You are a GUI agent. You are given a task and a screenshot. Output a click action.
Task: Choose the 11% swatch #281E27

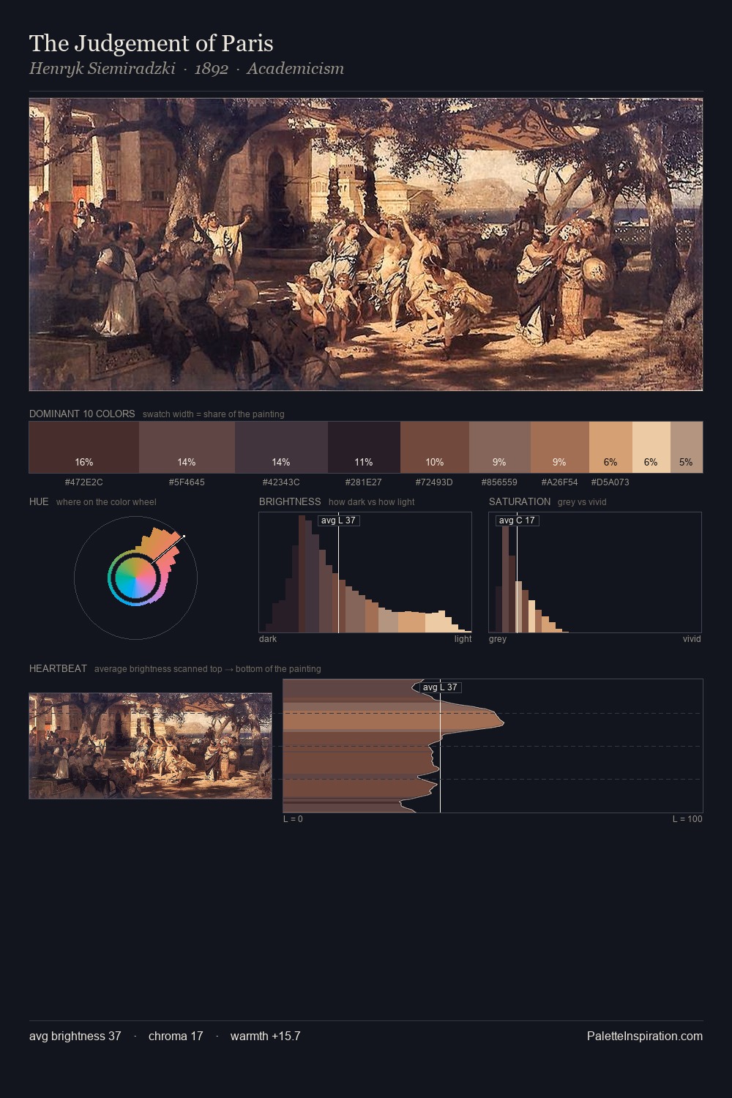364,447
